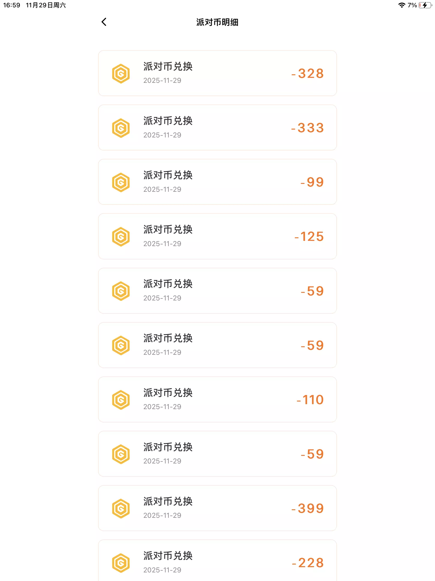Tap coin icon beside the -399 entry

pyautogui.click(x=121, y=509)
